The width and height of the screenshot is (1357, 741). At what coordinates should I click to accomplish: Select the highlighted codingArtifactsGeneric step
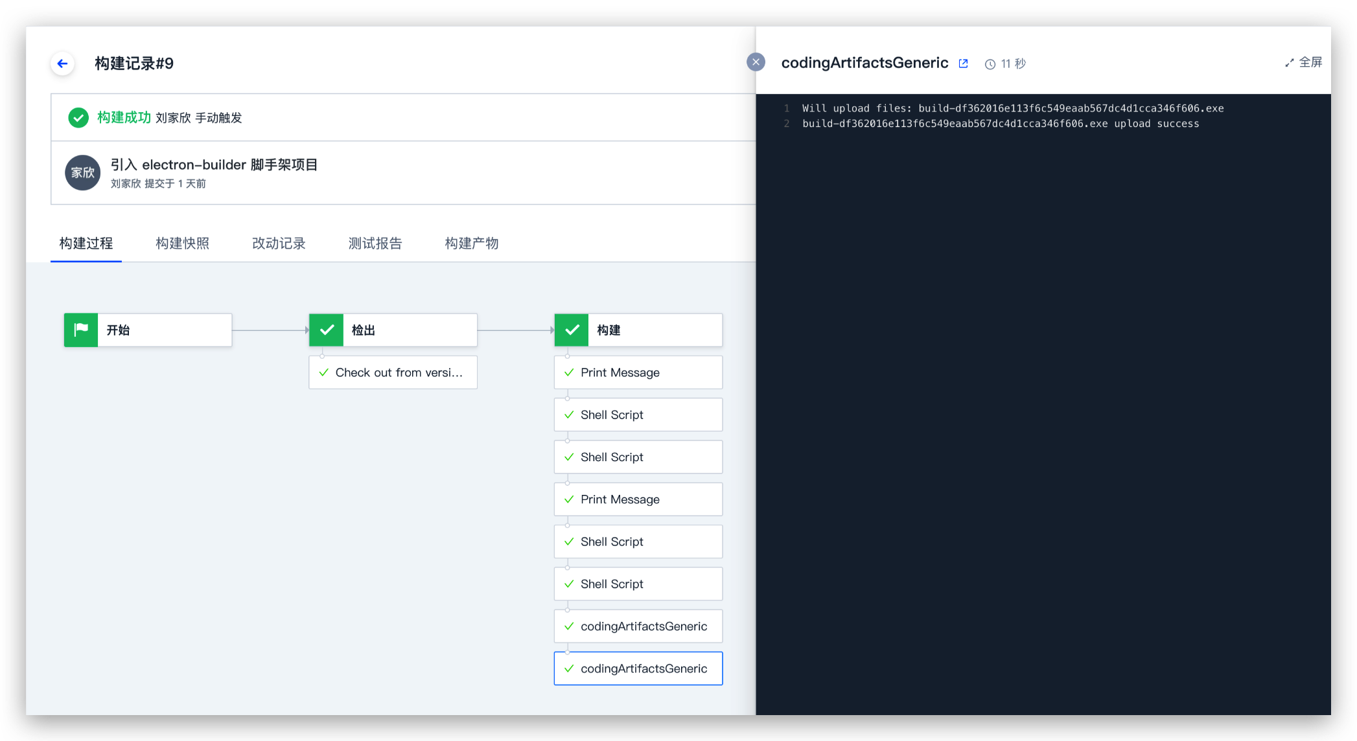click(638, 668)
